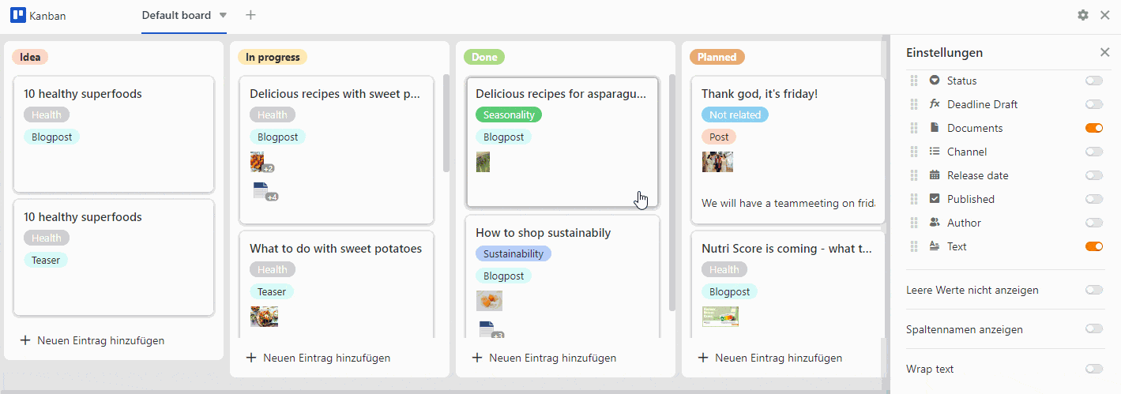Image resolution: width=1121 pixels, height=394 pixels.
Task: Open the Kanban settings gear icon
Action: [1083, 15]
